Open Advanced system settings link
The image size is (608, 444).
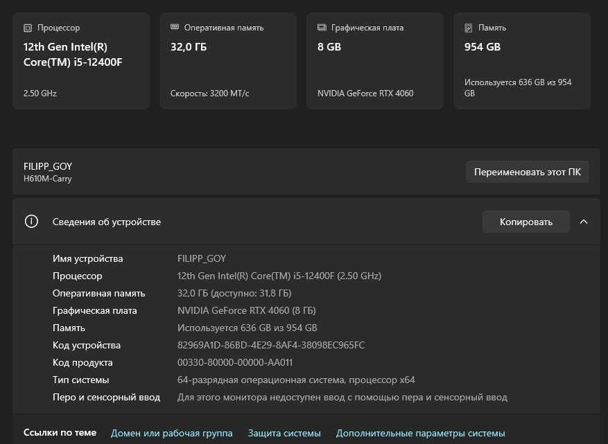[x=420, y=433]
